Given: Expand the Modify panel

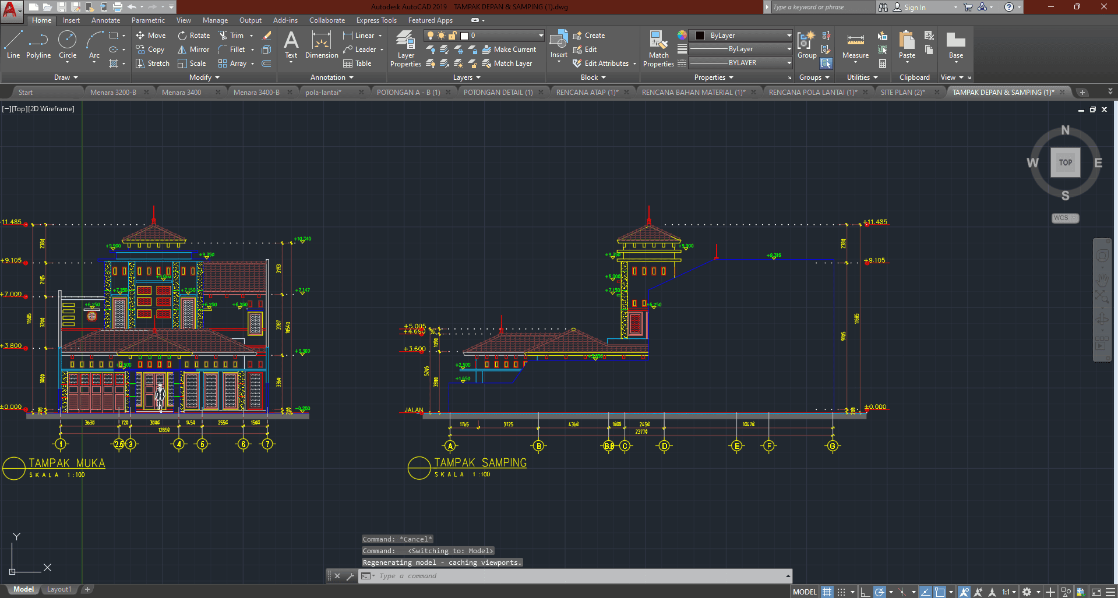Looking at the screenshot, I should pyautogui.click(x=204, y=77).
